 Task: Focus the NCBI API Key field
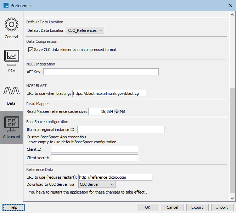pos(101,72)
